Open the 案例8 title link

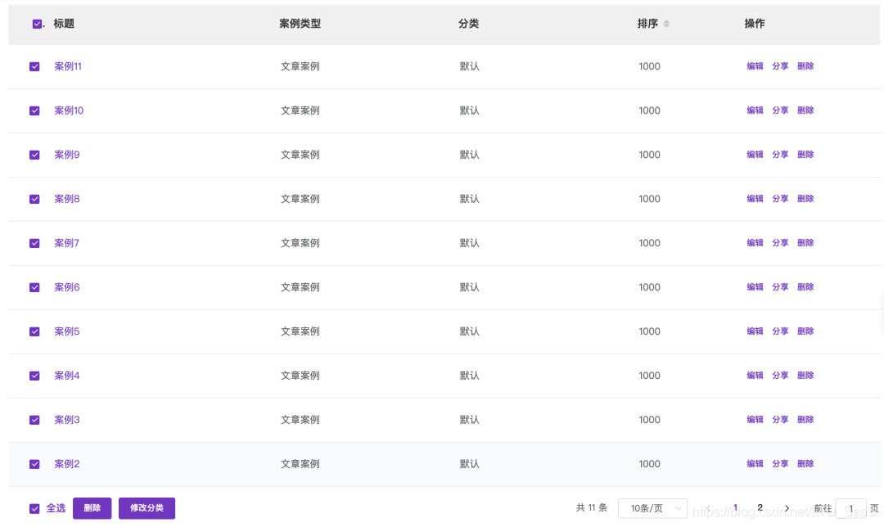[x=66, y=199]
